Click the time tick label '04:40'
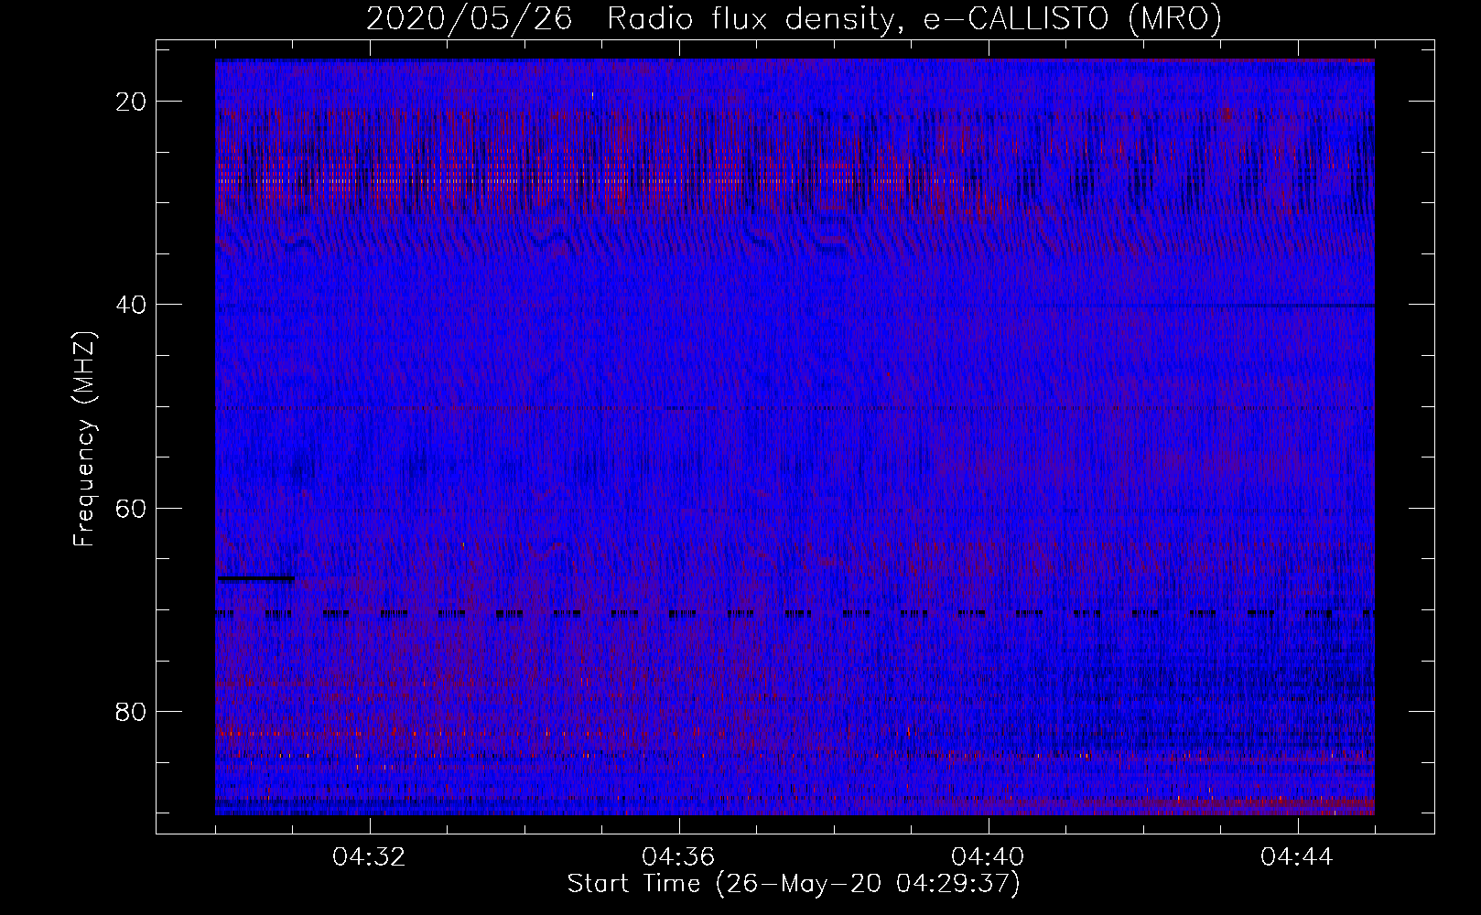The image size is (1481, 915). point(989,857)
